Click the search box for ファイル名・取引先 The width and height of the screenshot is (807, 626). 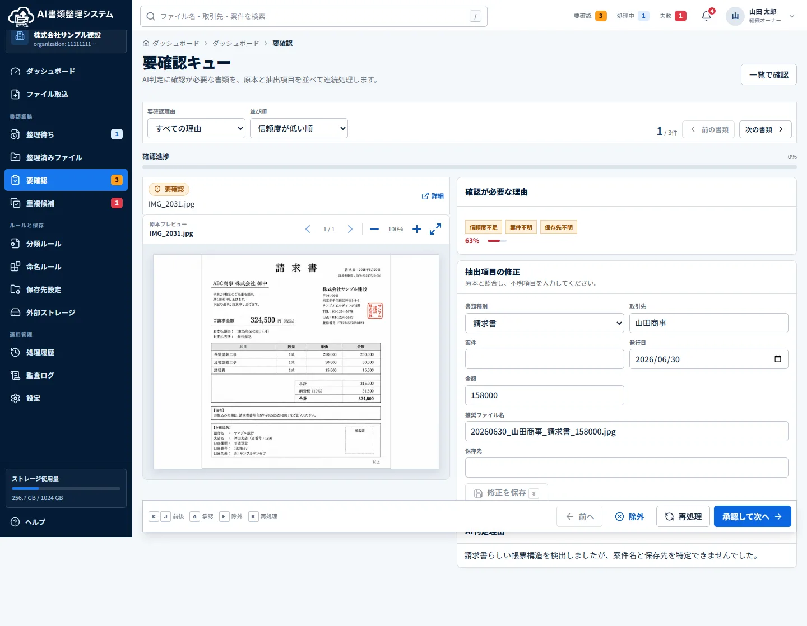coord(314,16)
